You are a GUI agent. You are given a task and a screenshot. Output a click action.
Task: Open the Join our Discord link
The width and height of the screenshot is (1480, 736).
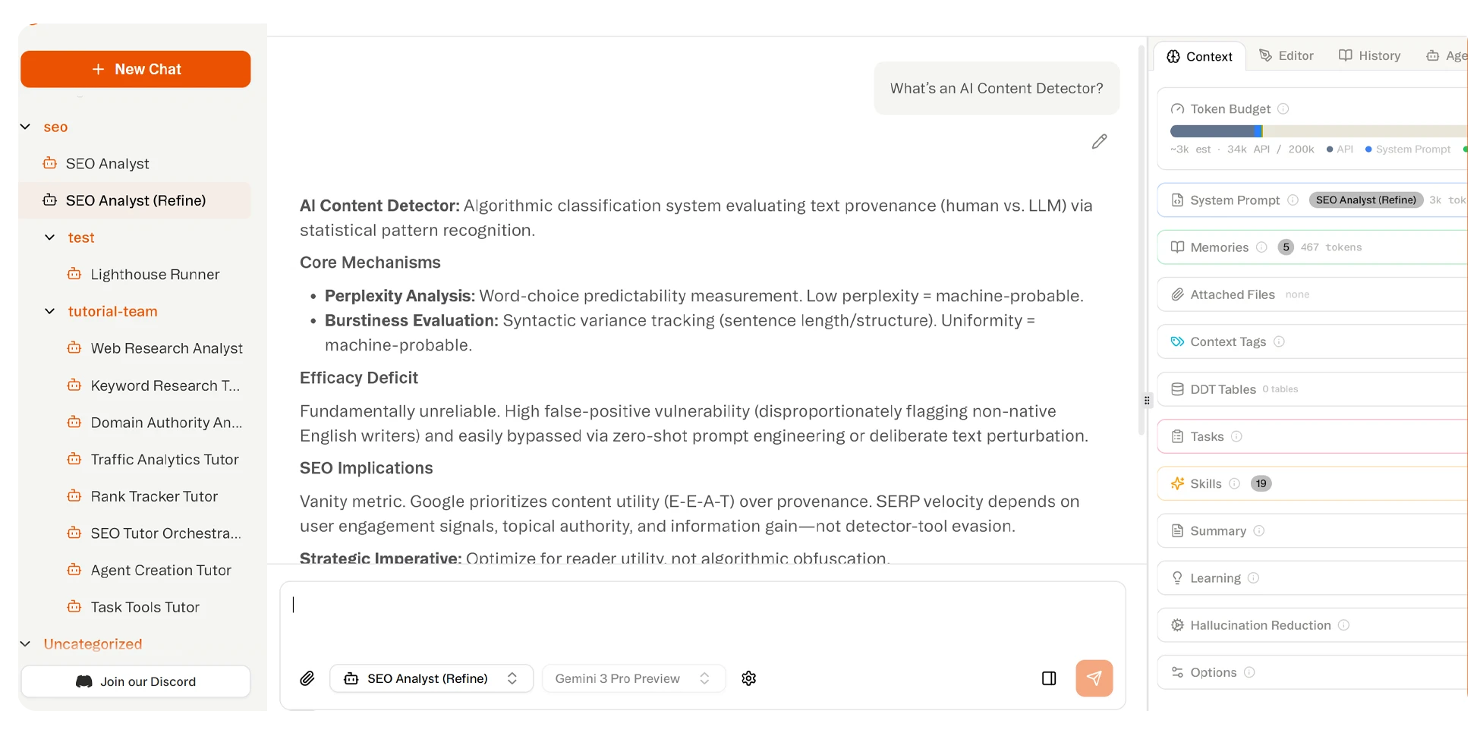tap(135, 681)
